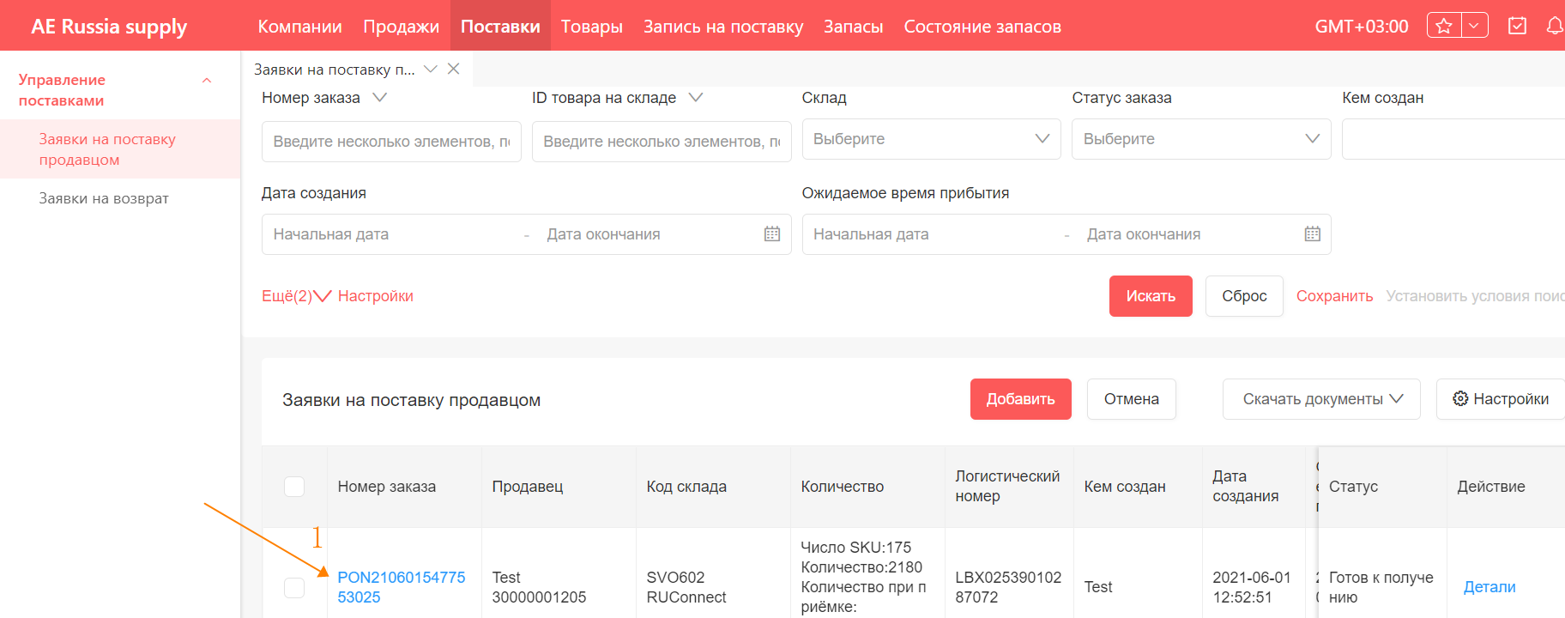Click into 'Кем создан' input field
This screenshot has width=1565, height=618.
click(x=1453, y=139)
